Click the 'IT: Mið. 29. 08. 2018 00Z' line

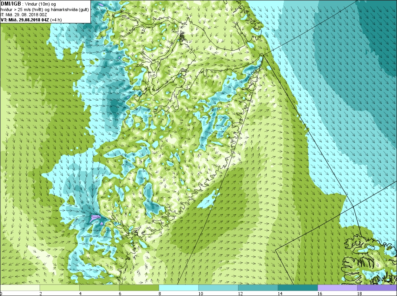[24, 15]
